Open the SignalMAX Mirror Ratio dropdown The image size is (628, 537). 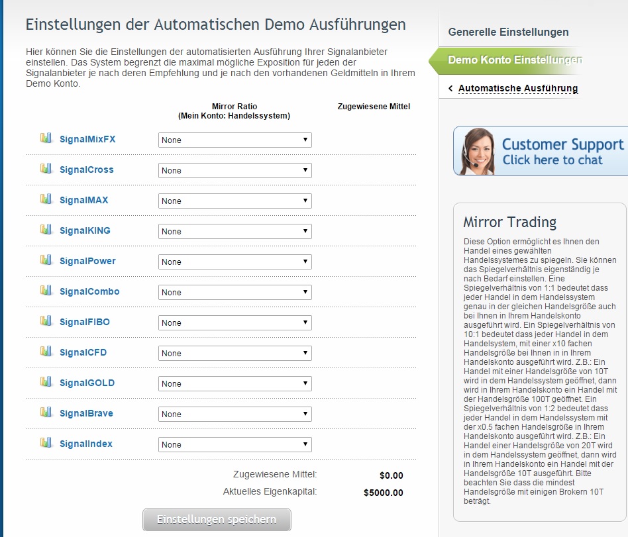(235, 201)
